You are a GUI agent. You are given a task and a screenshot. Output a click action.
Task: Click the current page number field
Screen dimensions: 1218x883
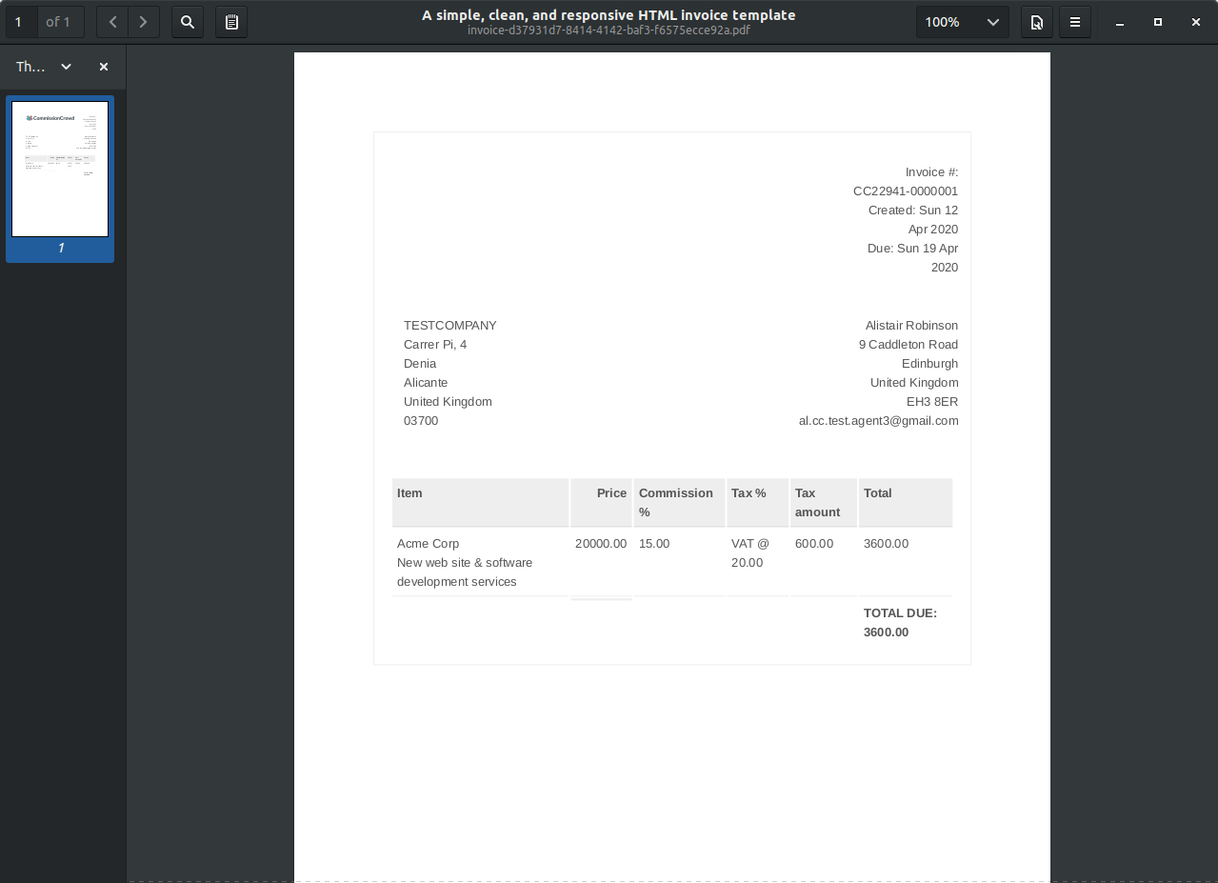click(x=21, y=22)
